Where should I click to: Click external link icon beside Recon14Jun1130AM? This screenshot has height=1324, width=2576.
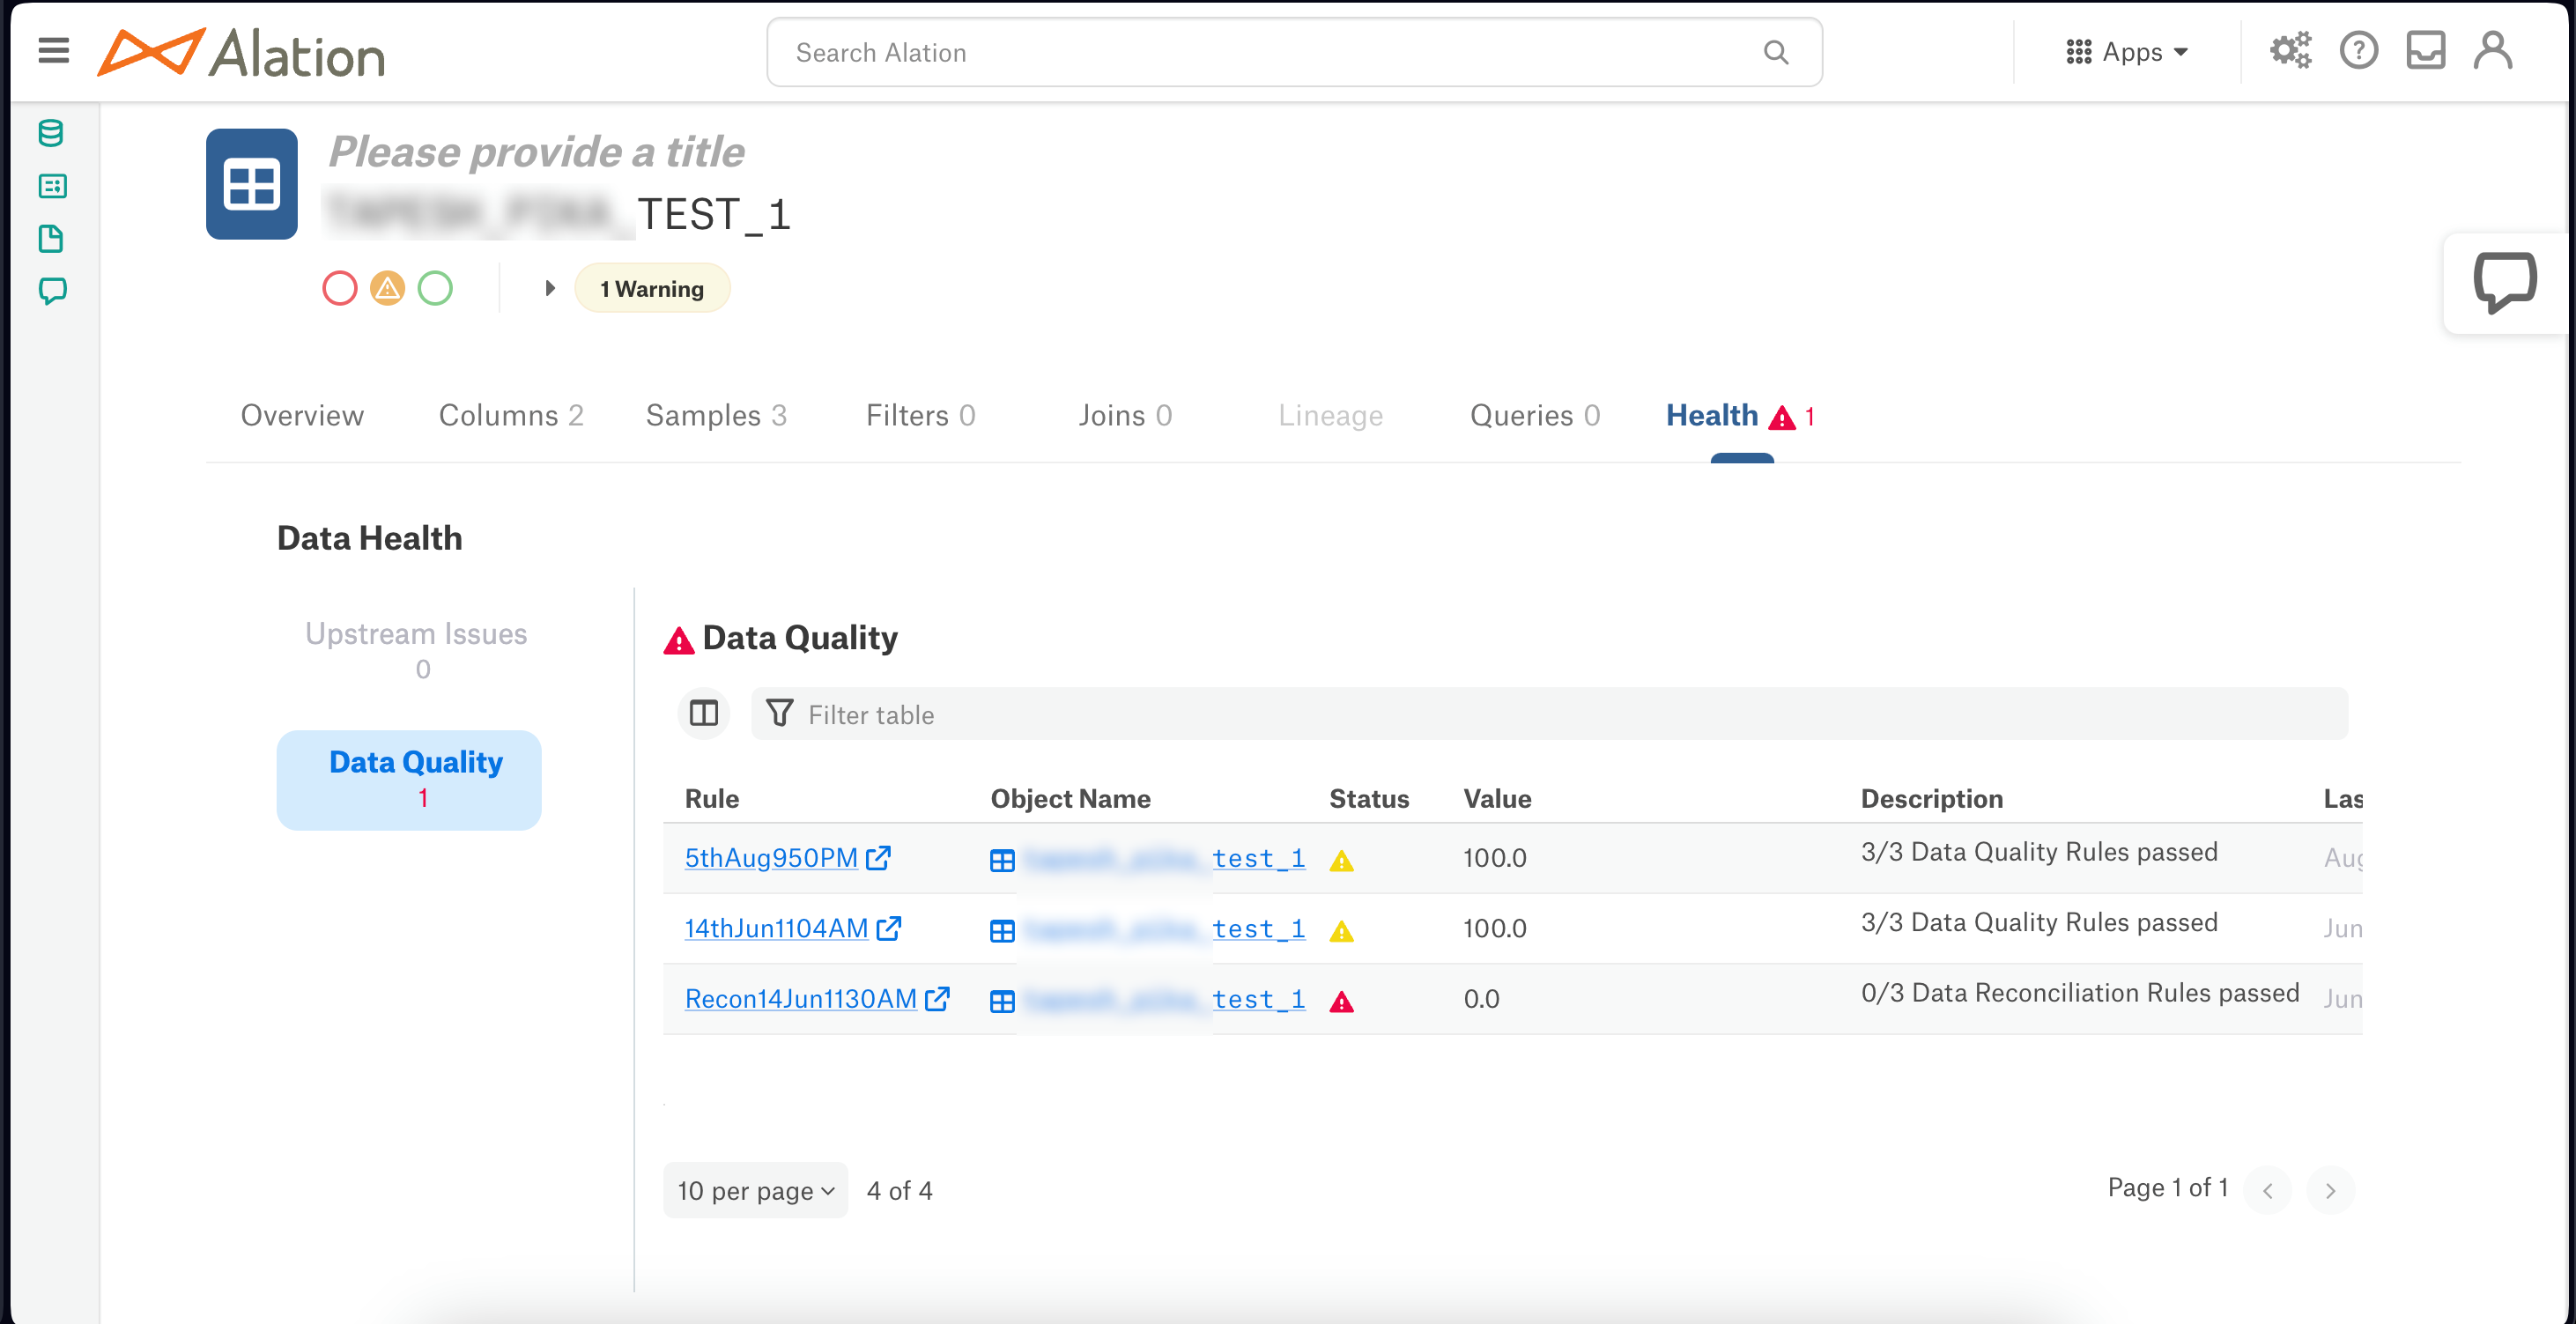coord(937,998)
